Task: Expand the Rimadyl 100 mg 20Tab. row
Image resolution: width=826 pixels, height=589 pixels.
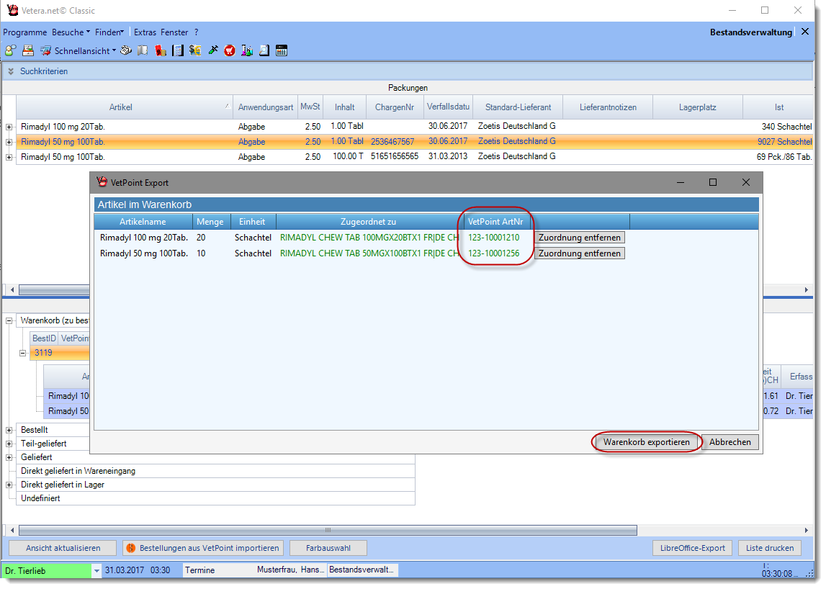Action: [x=9, y=127]
